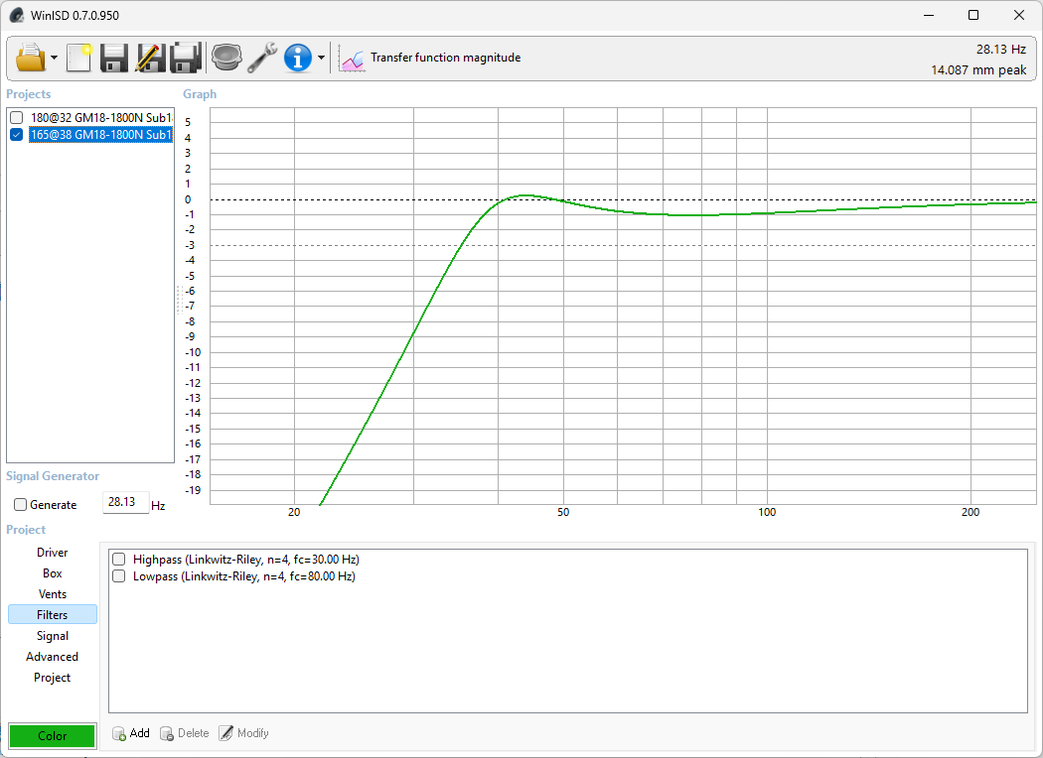Switch to the Box tab
Screen dimensions: 1043x758
[x=52, y=573]
